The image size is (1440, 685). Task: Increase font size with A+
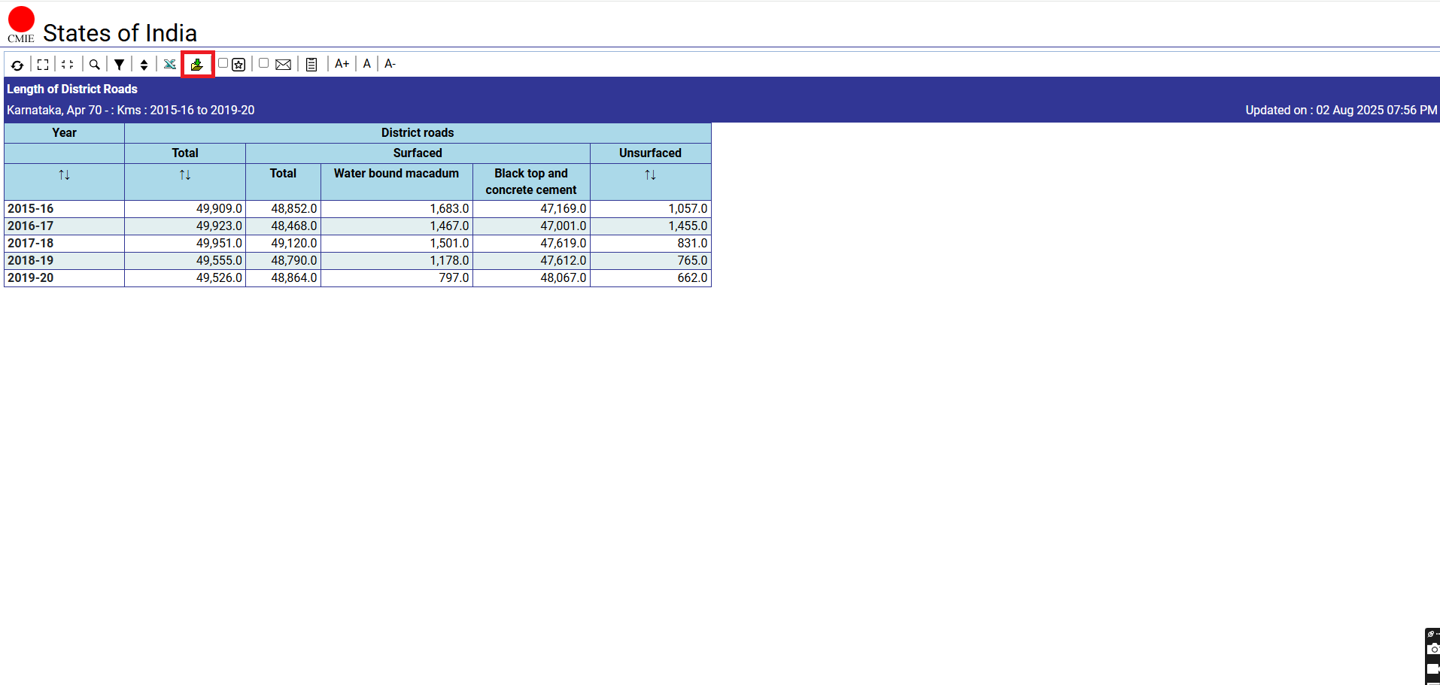coord(342,64)
